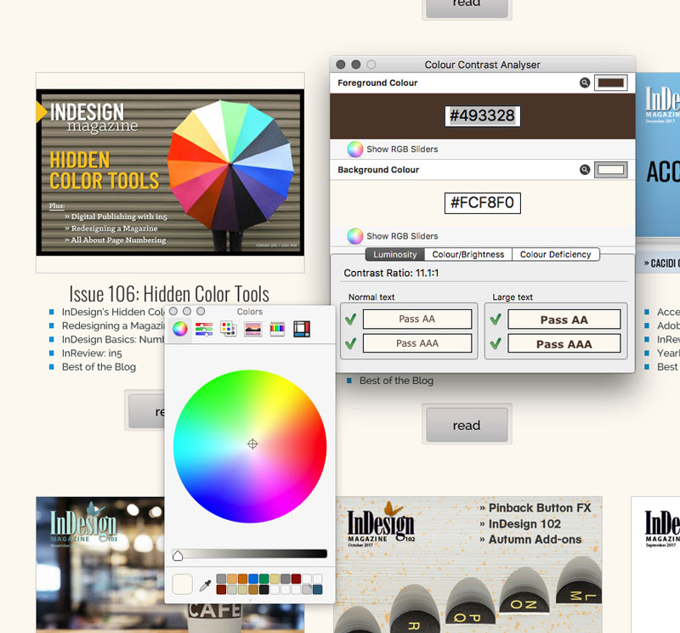Open the InDesign Magazine 103 café cover

coord(100,564)
